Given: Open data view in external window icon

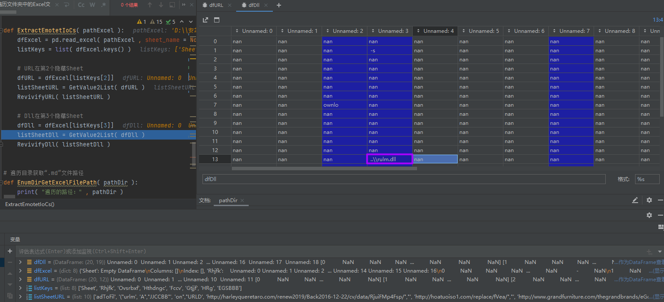Looking at the screenshot, I should click(x=206, y=20).
